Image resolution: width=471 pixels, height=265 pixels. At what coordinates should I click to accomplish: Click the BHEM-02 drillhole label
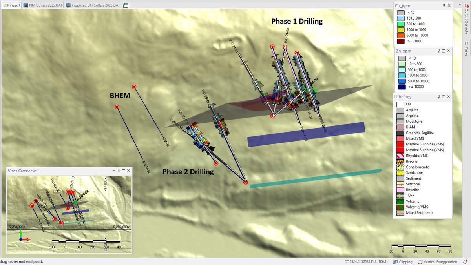coord(165,140)
